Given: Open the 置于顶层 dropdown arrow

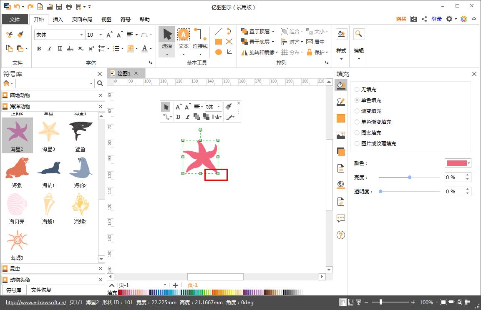Looking at the screenshot, I should coord(273,31).
